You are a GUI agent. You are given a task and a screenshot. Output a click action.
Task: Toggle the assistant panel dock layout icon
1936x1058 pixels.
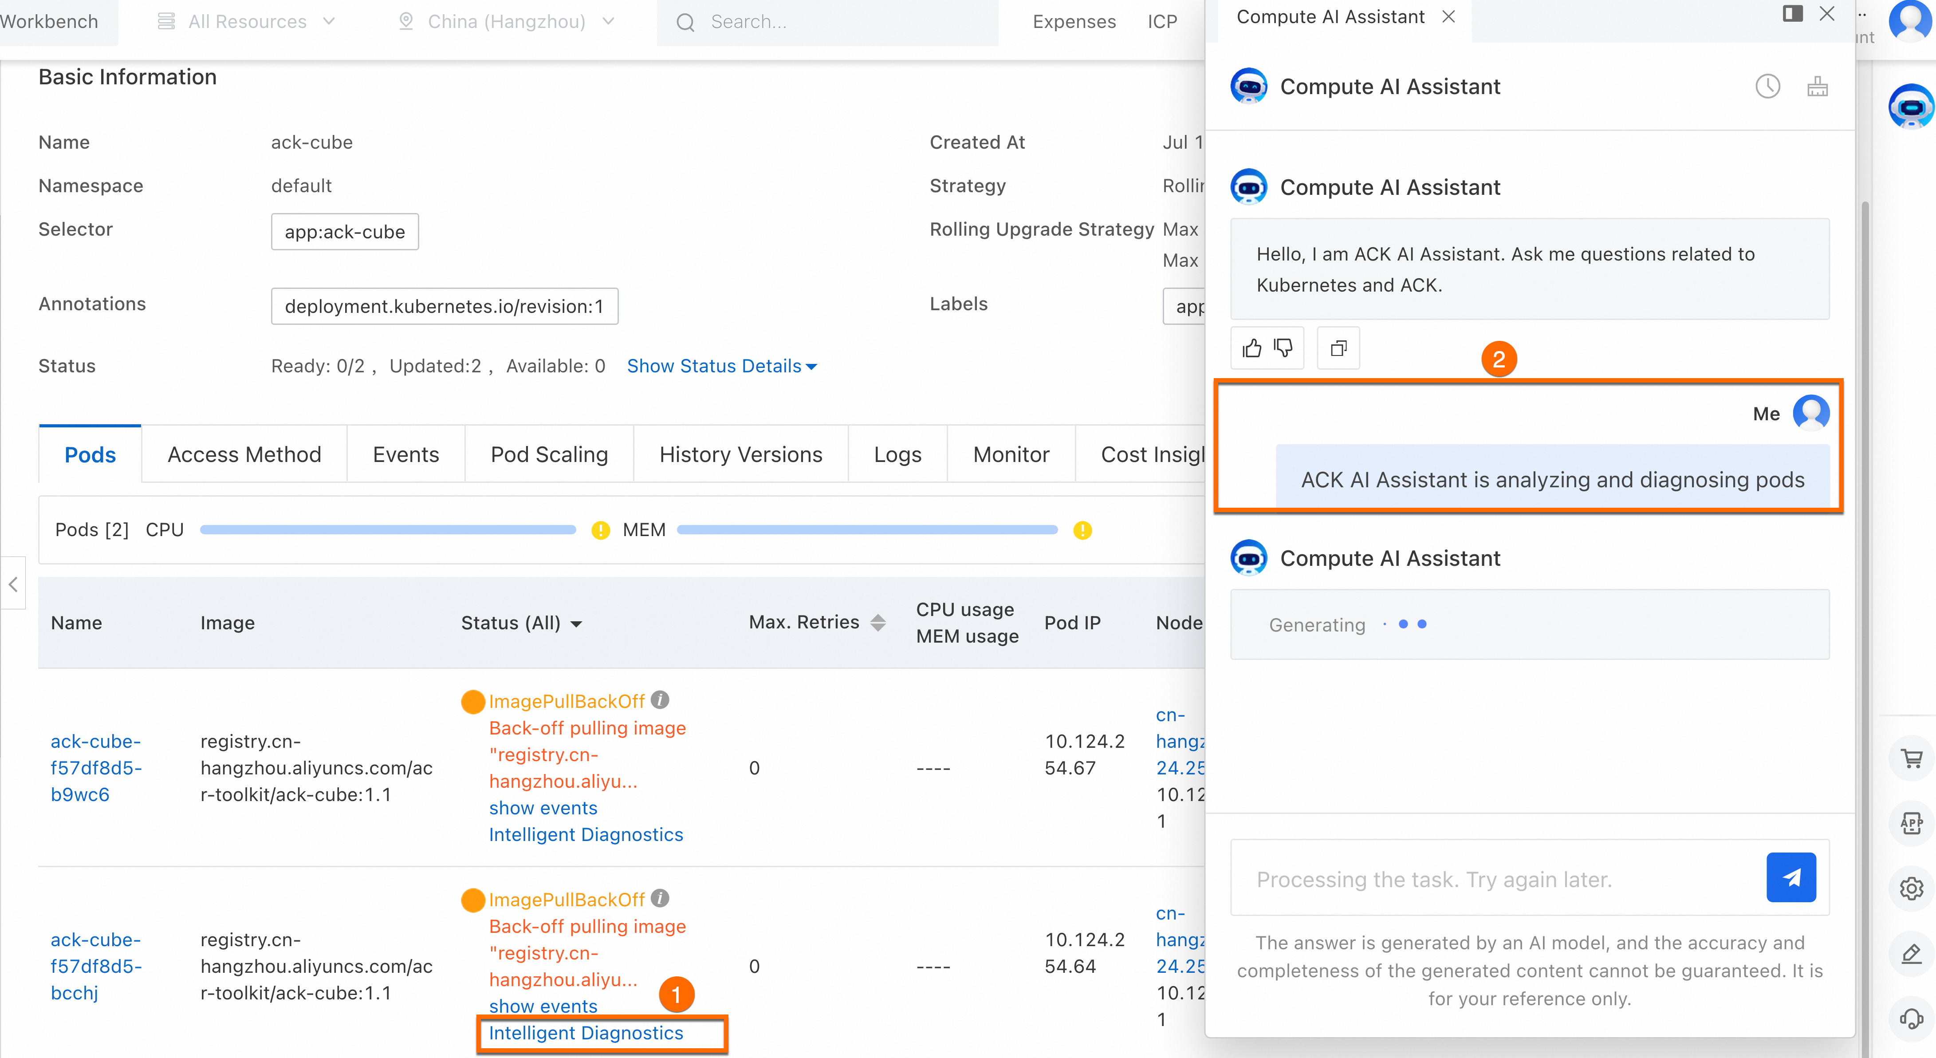[x=1792, y=13]
